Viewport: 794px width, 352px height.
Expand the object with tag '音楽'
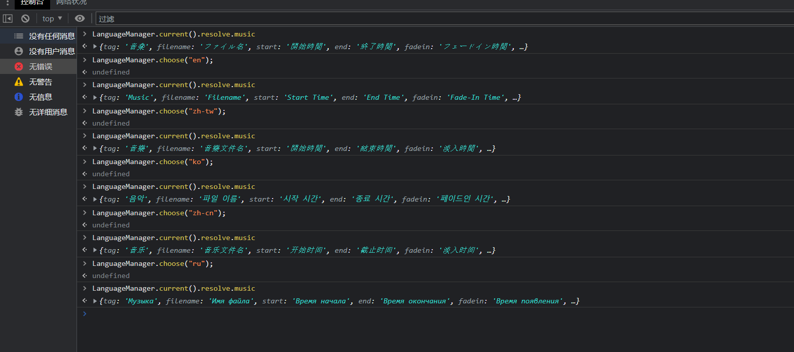[95, 47]
